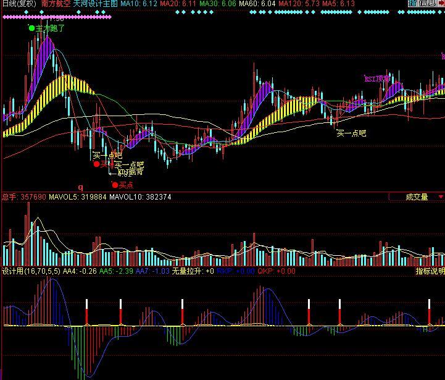The image size is (445, 380).
Task: Click the red 买点 signal marker
Action: [115, 184]
